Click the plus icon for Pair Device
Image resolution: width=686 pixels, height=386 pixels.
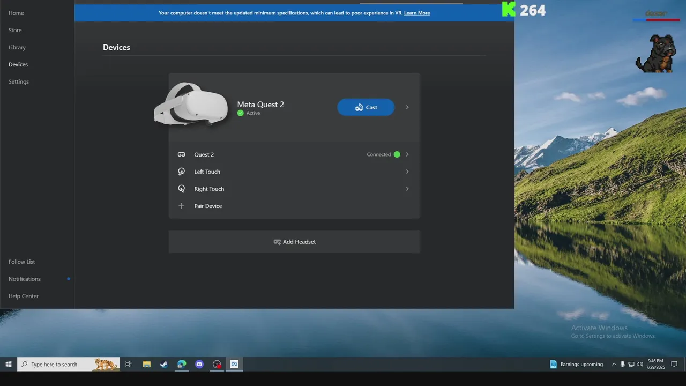pyautogui.click(x=182, y=206)
